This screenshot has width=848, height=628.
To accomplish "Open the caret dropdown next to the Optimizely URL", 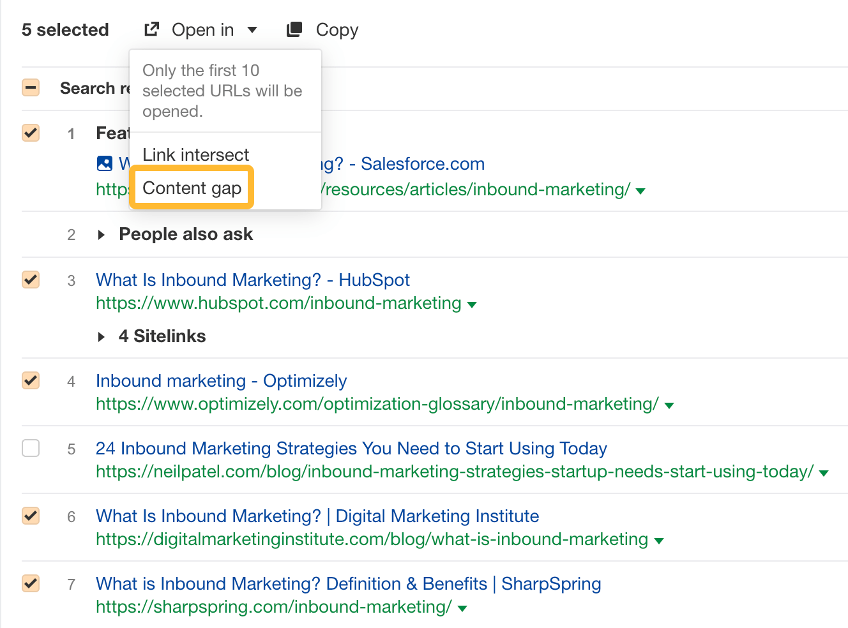I will tap(669, 405).
